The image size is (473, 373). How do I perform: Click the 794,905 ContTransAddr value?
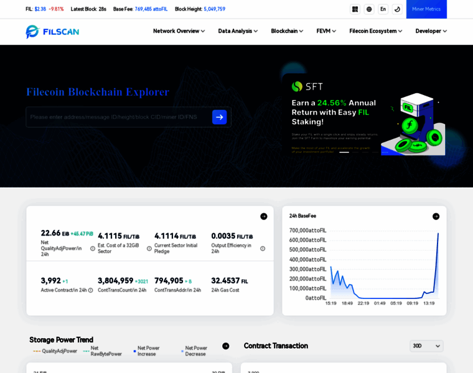point(169,281)
